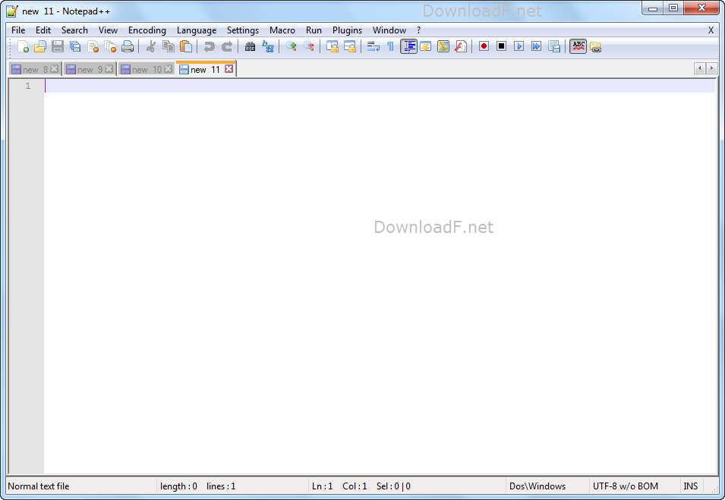Play back the recorded macro
Image resolution: width=725 pixels, height=500 pixels.
(519, 46)
